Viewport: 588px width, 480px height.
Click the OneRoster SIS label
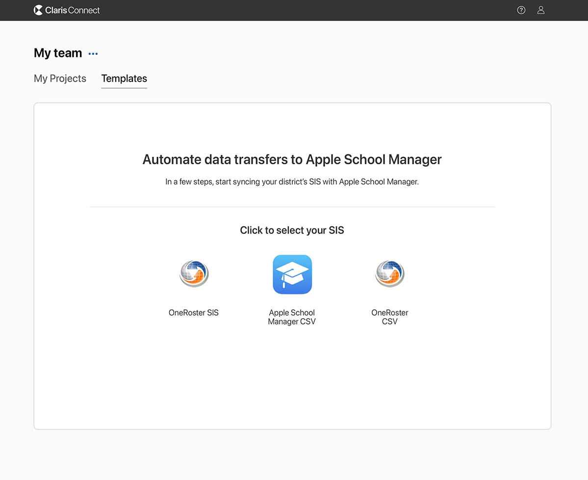pyautogui.click(x=194, y=312)
